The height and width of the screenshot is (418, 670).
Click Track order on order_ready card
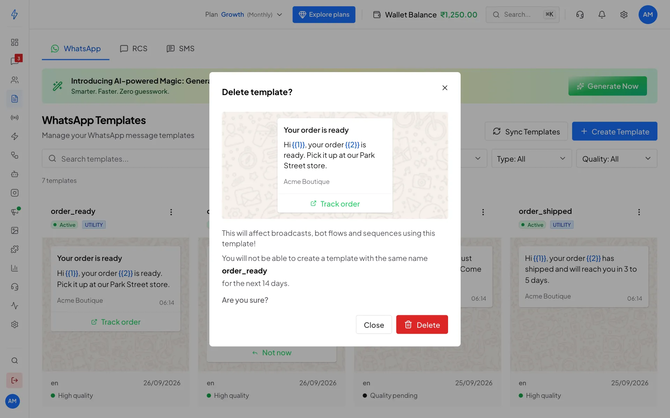click(x=116, y=322)
